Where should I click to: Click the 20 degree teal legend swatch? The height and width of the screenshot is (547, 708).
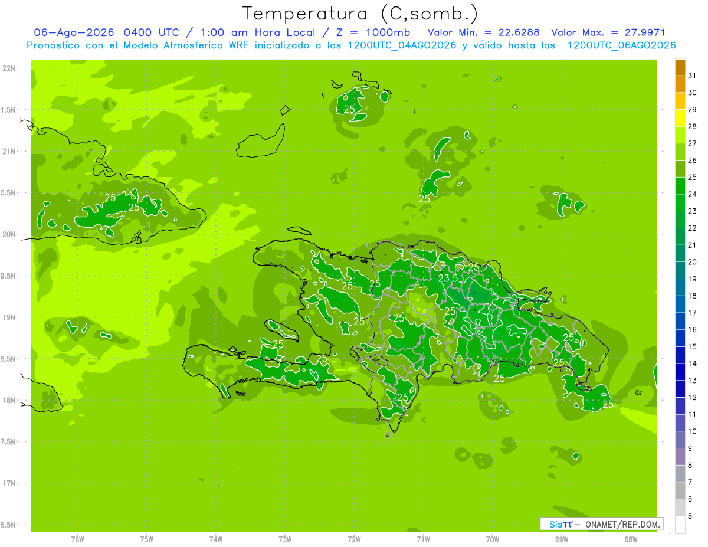680,254
